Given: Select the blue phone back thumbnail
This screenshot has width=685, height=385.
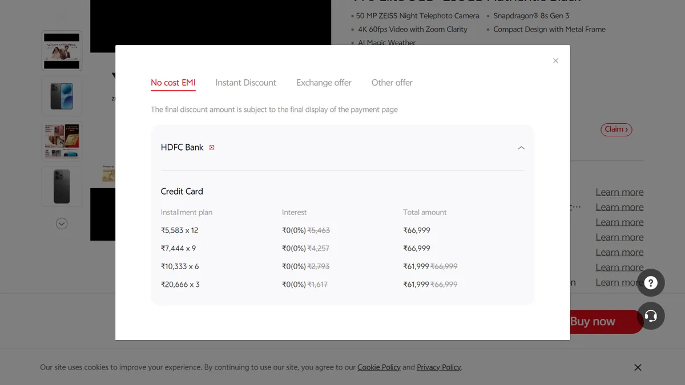Looking at the screenshot, I should coord(62,96).
